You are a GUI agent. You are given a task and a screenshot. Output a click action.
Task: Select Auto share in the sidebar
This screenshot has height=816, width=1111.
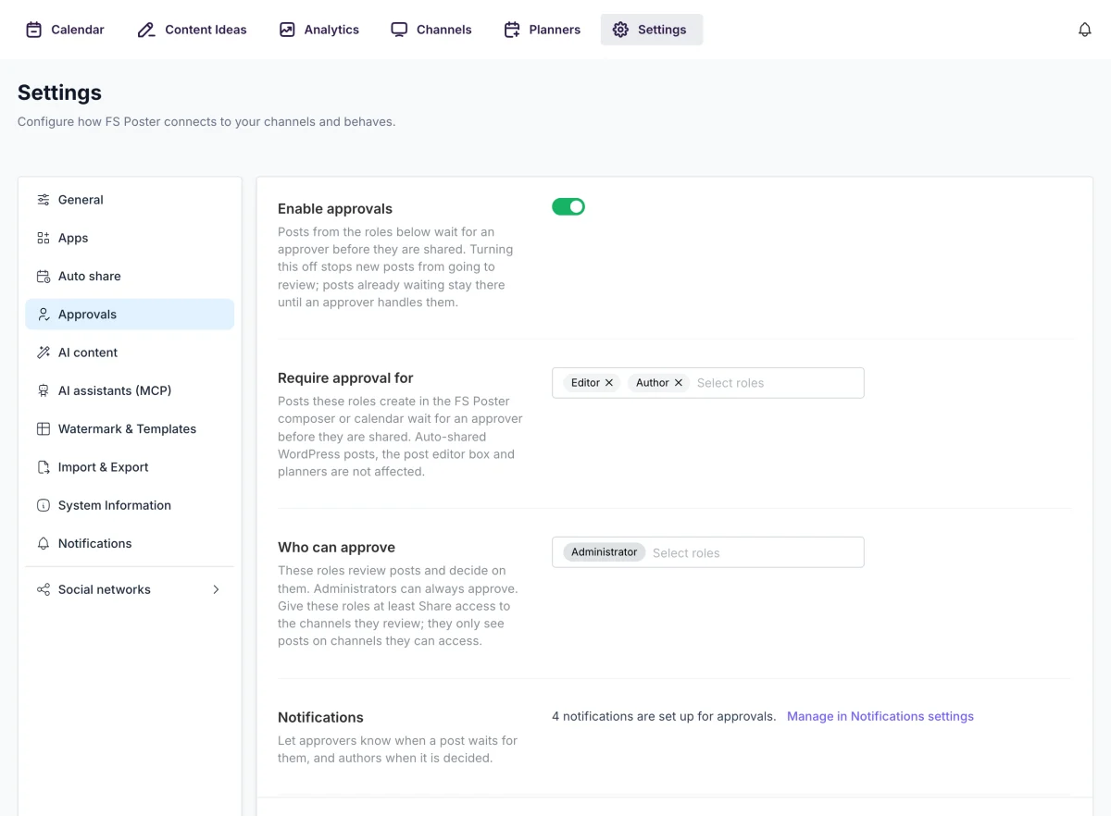pyautogui.click(x=130, y=276)
